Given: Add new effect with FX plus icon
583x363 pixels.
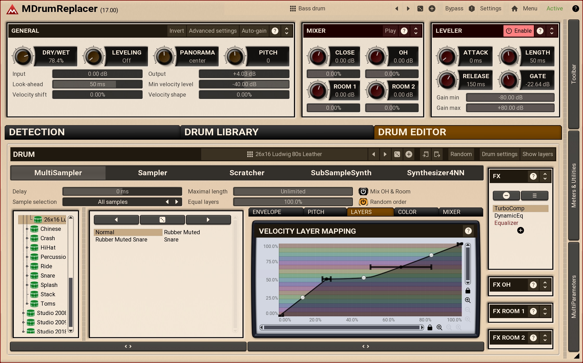Looking at the screenshot, I should click(x=520, y=230).
